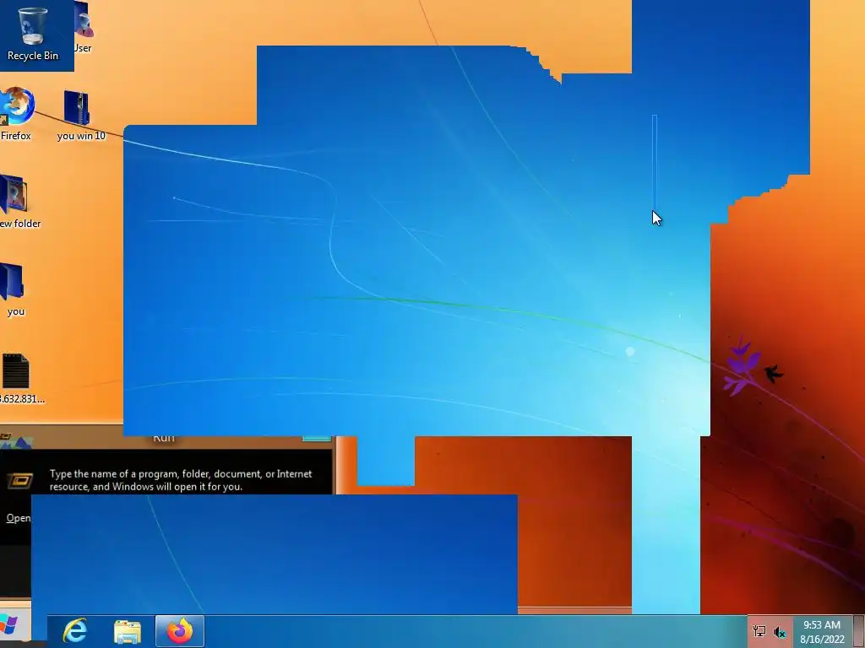Open the network tray icon

[759, 631]
